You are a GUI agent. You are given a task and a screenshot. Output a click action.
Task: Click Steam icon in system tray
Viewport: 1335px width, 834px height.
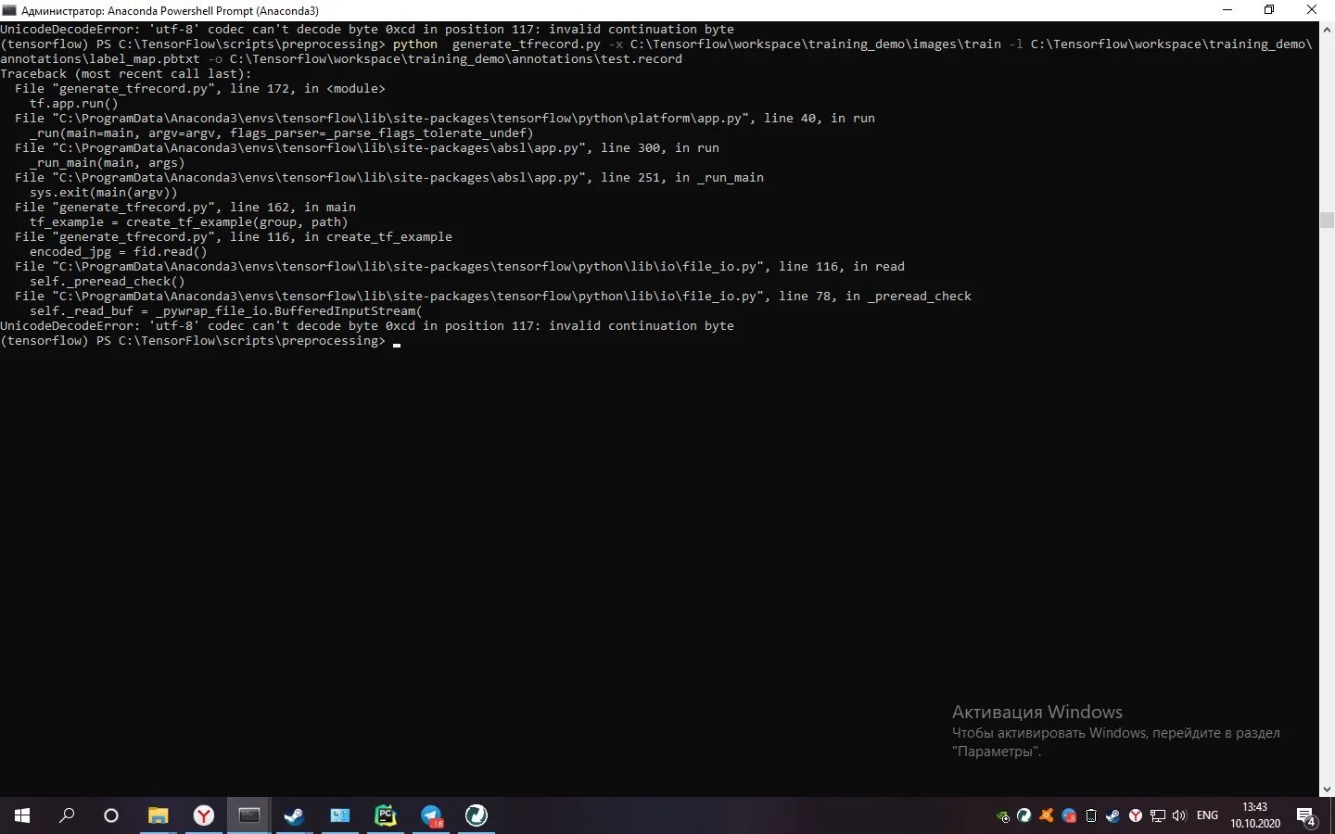(1113, 816)
